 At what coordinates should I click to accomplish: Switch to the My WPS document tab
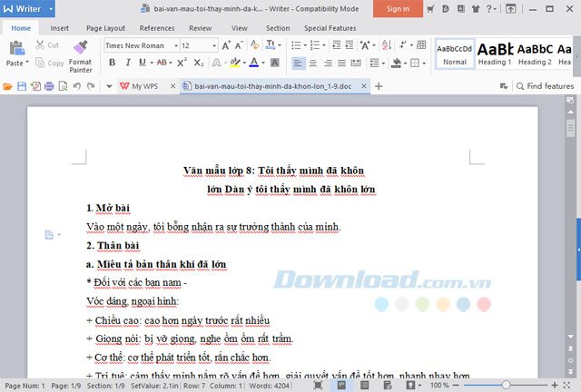pyautogui.click(x=143, y=86)
